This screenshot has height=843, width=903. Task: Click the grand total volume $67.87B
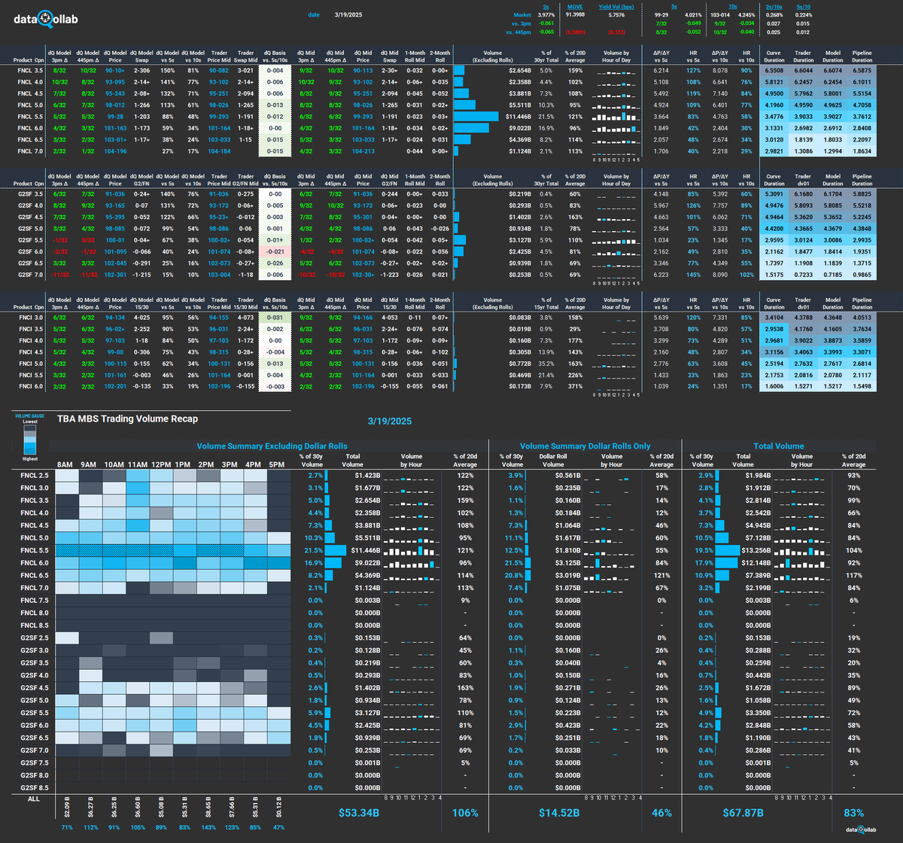[x=743, y=813]
